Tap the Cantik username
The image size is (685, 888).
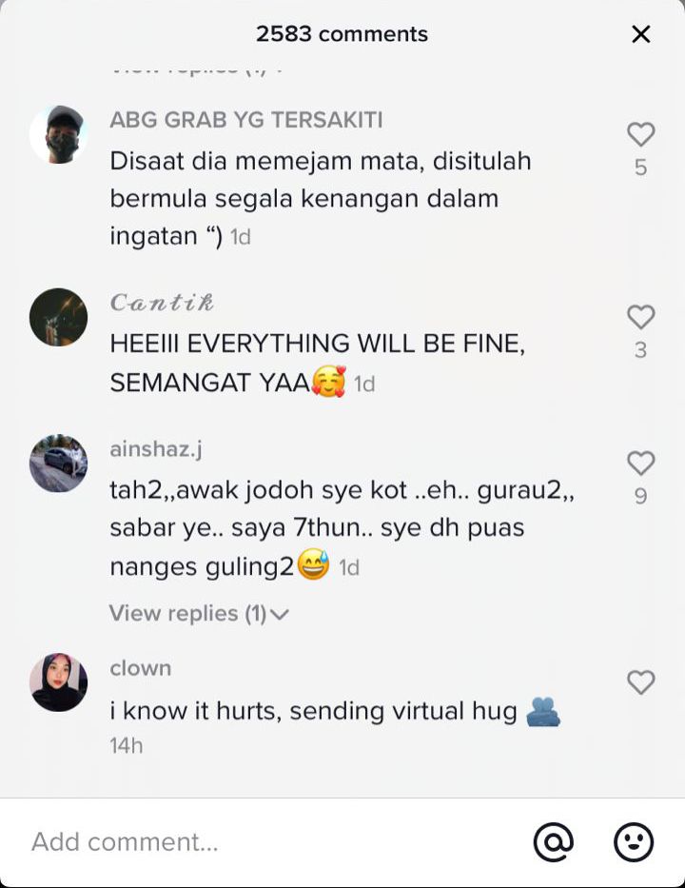click(162, 303)
